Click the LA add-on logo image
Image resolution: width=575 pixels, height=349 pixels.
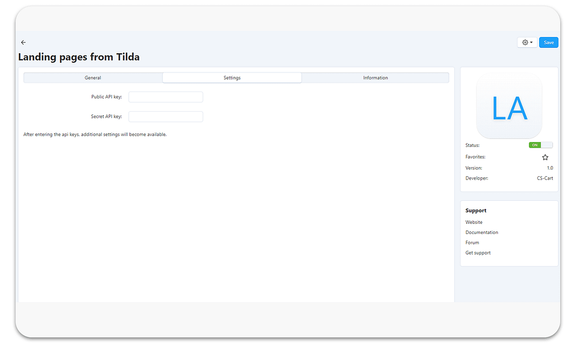pyautogui.click(x=509, y=107)
